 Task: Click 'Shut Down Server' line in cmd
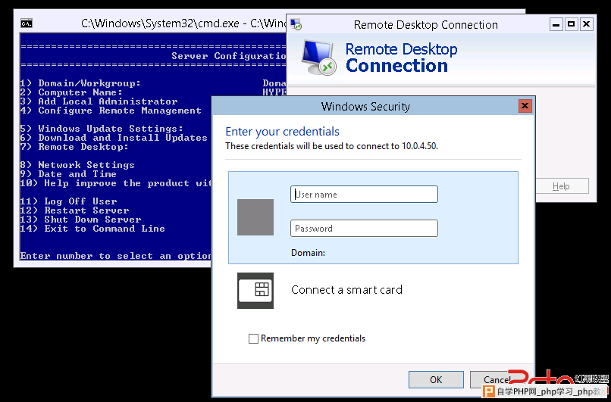(80, 220)
